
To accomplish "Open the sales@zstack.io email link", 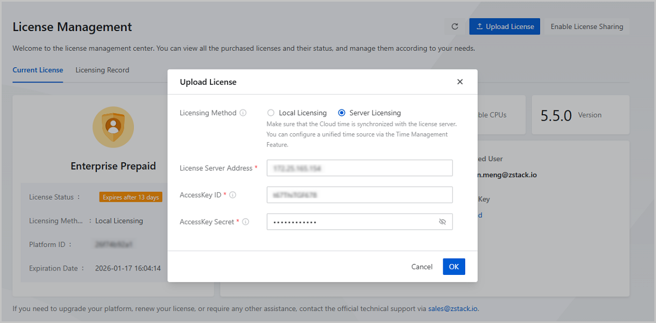I will (453, 309).
